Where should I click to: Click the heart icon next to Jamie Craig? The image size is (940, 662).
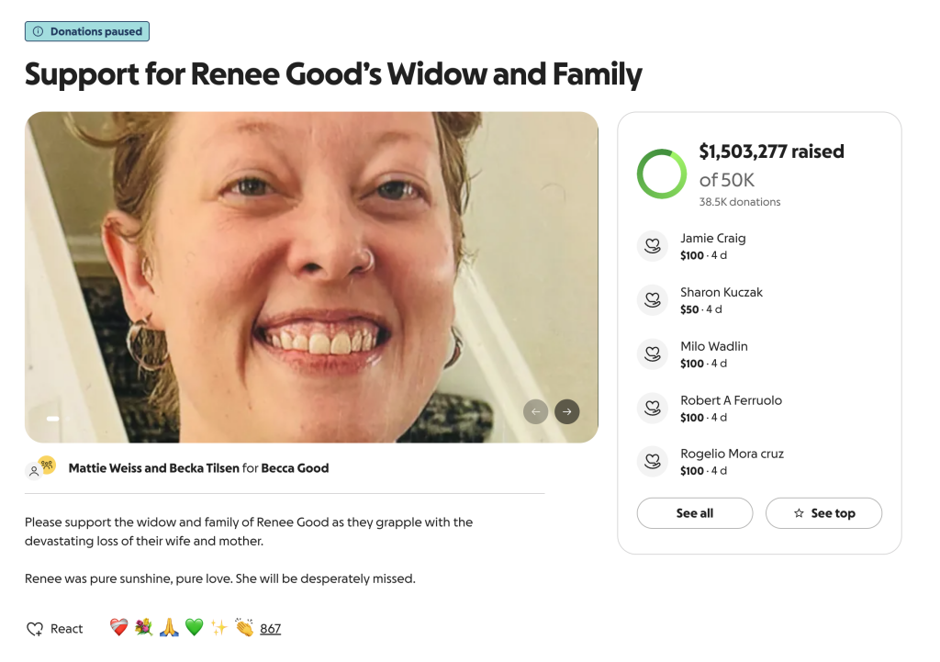click(x=653, y=246)
